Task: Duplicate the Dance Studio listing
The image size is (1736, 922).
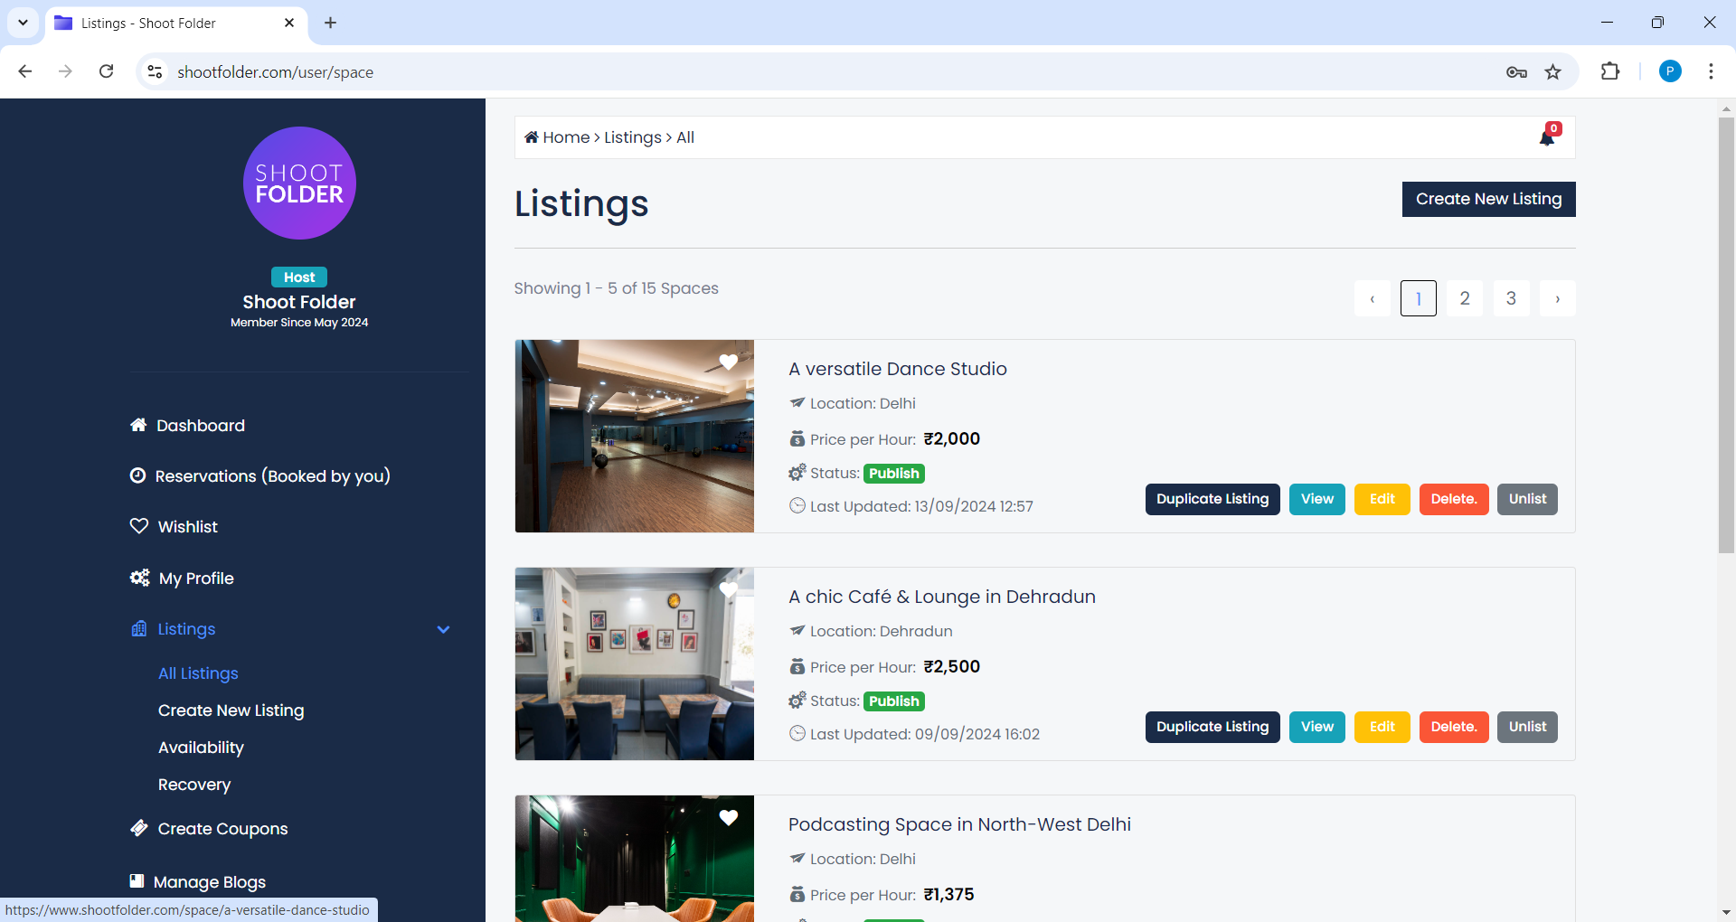Action: (1212, 499)
